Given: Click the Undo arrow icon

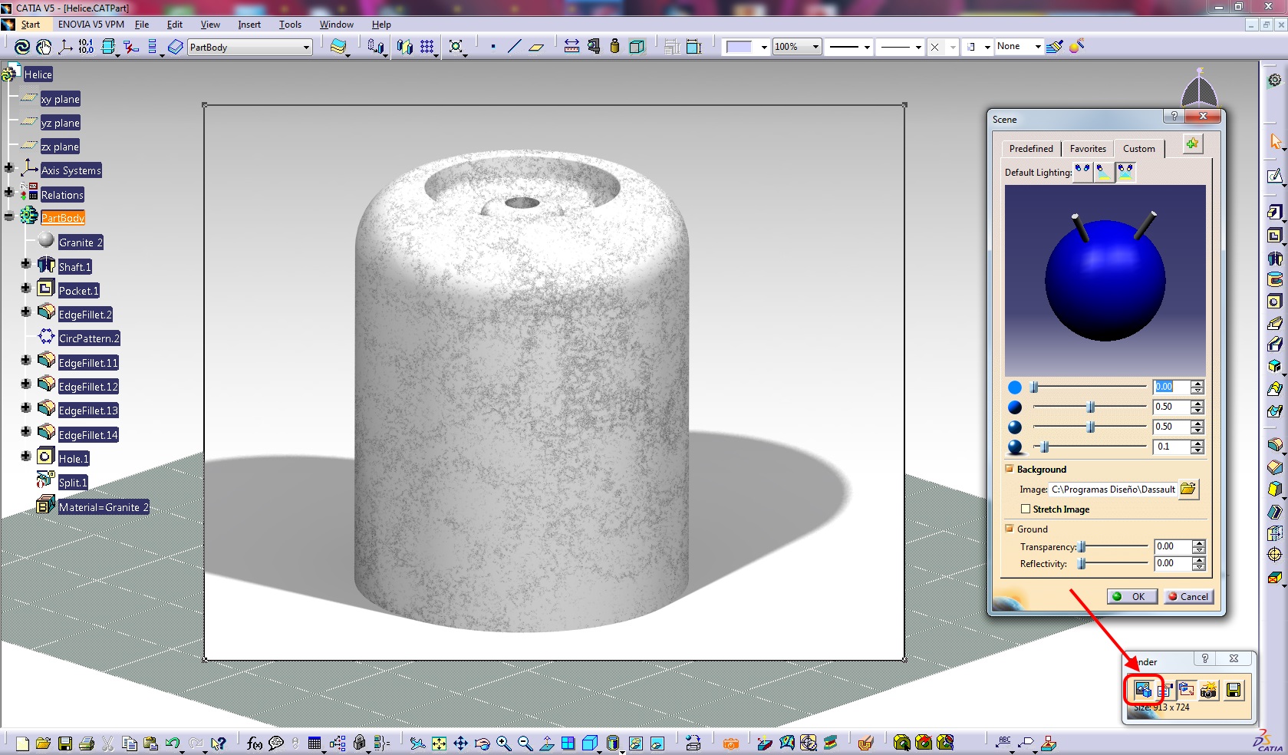Looking at the screenshot, I should point(172,743).
